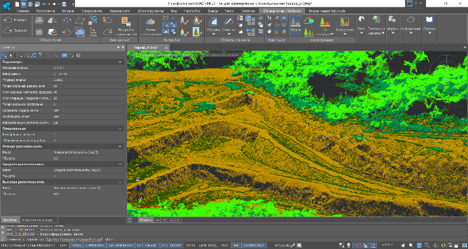Click the dotted cloud points icon
Viewport: 468px width, 249px height.
coord(66,20)
